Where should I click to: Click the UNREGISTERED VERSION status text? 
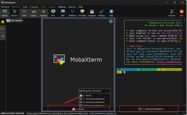click(x=12, y=113)
